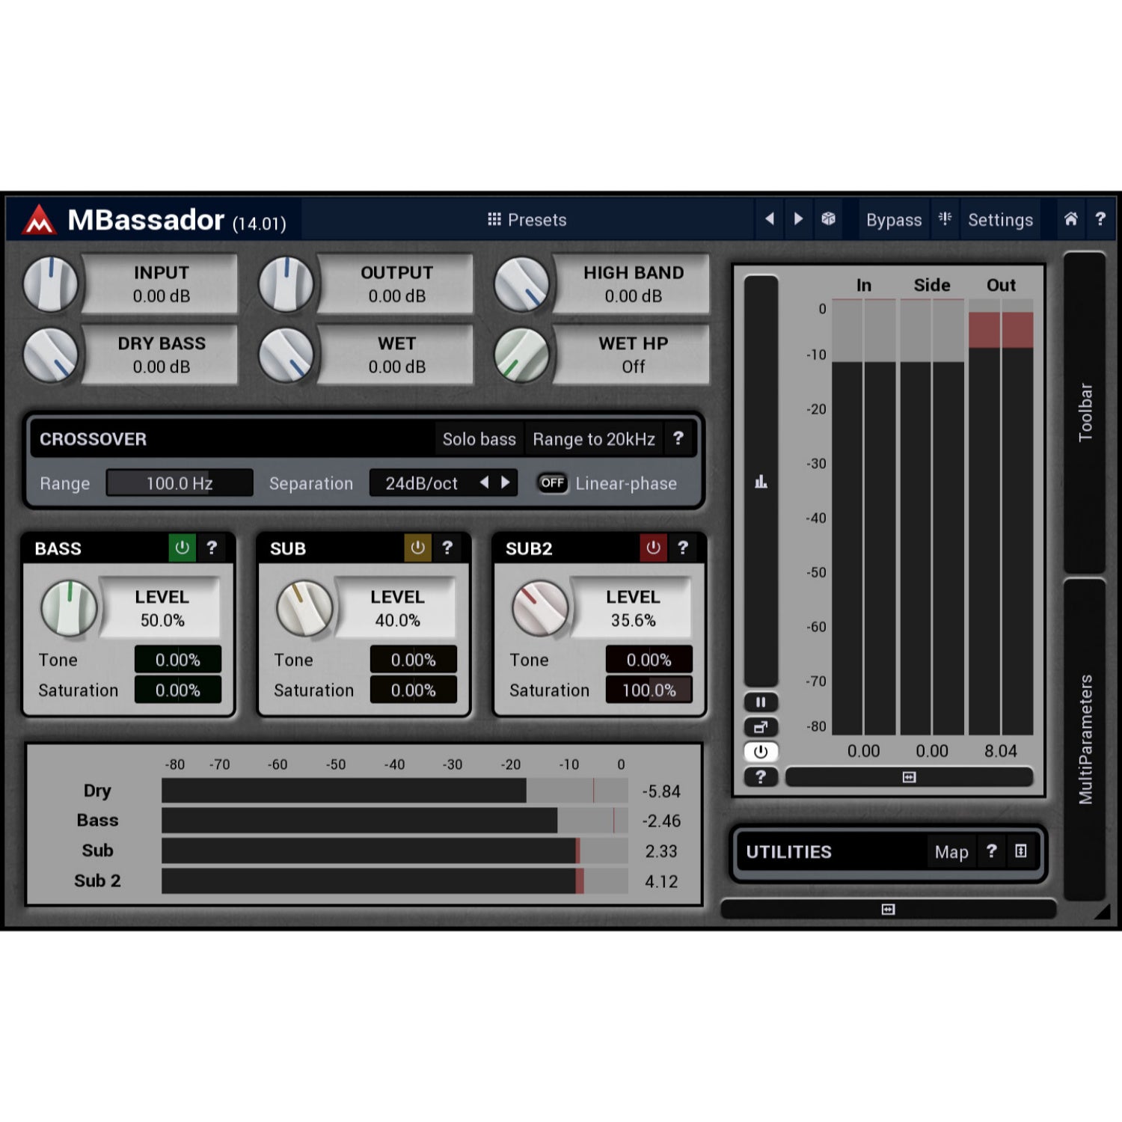Load the previous preset with the left arrow

(770, 219)
